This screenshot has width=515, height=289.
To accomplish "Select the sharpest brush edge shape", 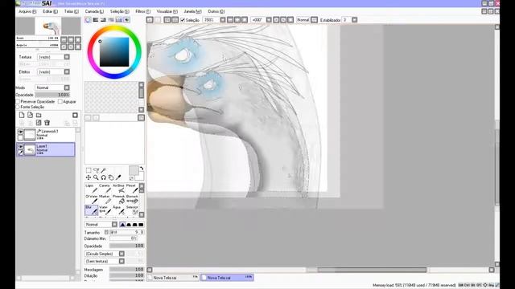I will 122,225.
